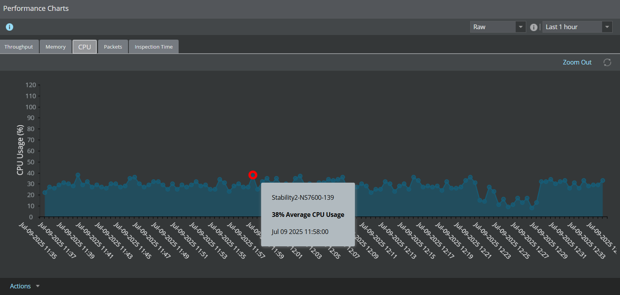The width and height of the screenshot is (620, 295).
Task: Click the Zoom Out link
Action: pos(577,62)
